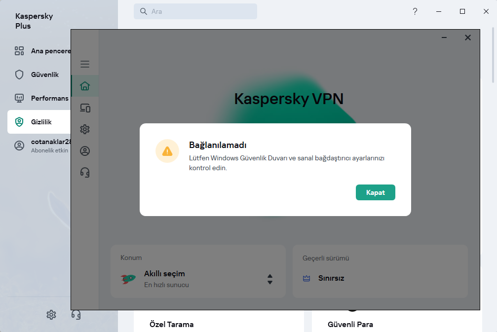Open the help question mark icon

pyautogui.click(x=415, y=11)
